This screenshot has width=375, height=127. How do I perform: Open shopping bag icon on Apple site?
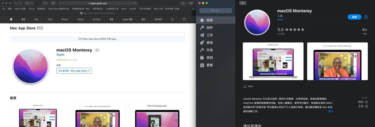[x=184, y=19]
